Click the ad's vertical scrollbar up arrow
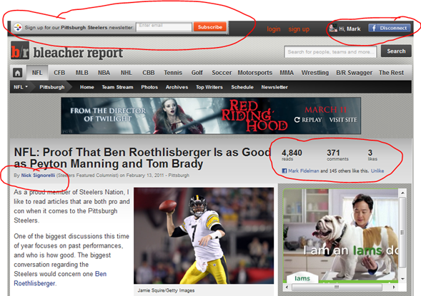 [402, 193]
